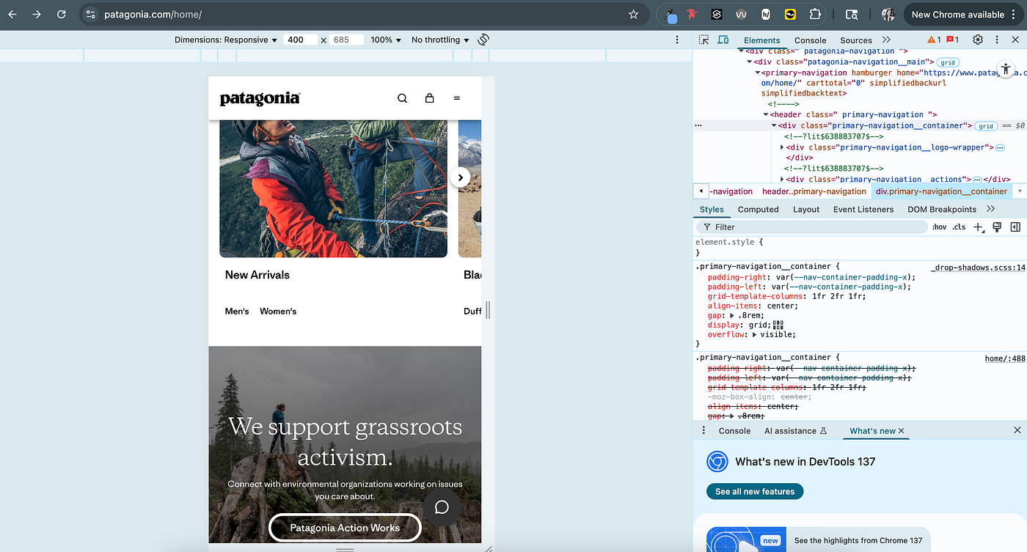Open the yellow extension icon

[790, 14]
